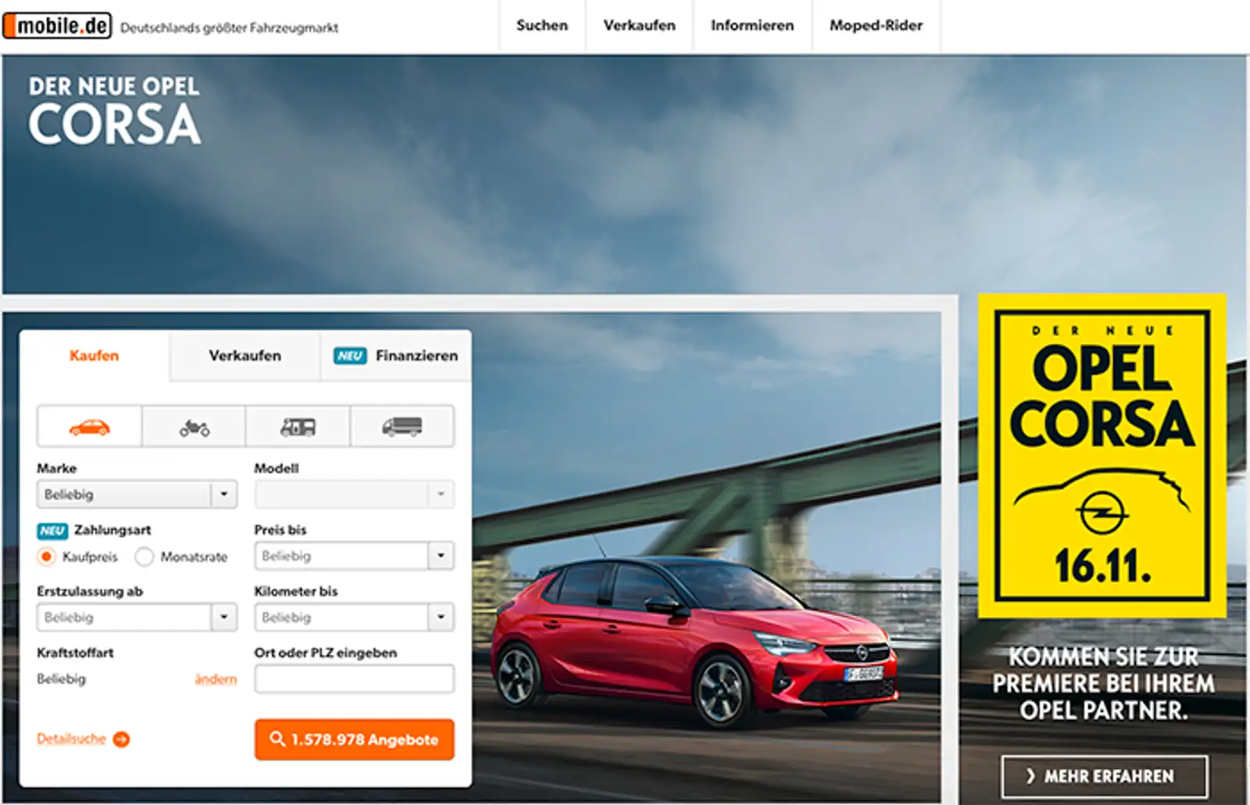Click the ändern link for Kraftstoffart
This screenshot has width=1250, height=805.
pyautogui.click(x=216, y=679)
